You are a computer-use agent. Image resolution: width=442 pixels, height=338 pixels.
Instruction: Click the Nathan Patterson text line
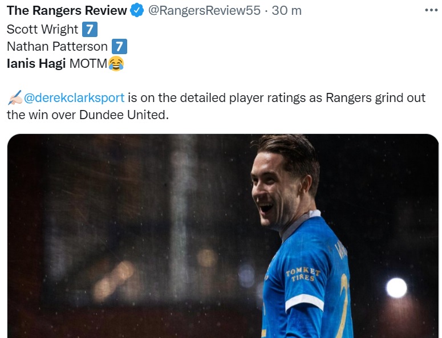(57, 47)
